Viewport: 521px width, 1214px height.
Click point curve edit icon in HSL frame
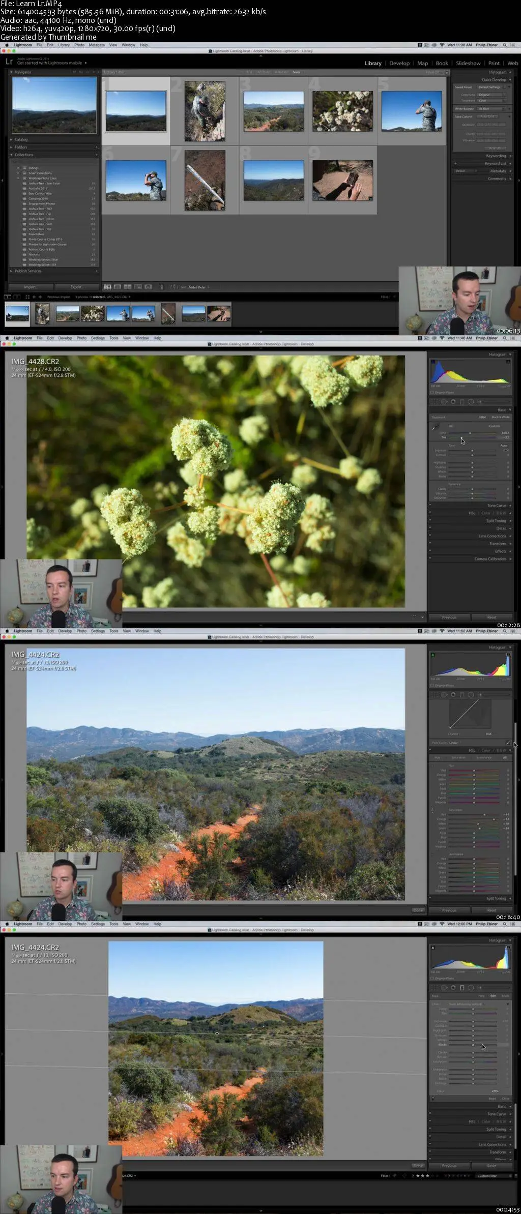[508, 743]
